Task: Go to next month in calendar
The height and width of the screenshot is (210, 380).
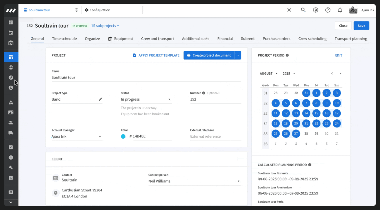Action: (x=340, y=73)
